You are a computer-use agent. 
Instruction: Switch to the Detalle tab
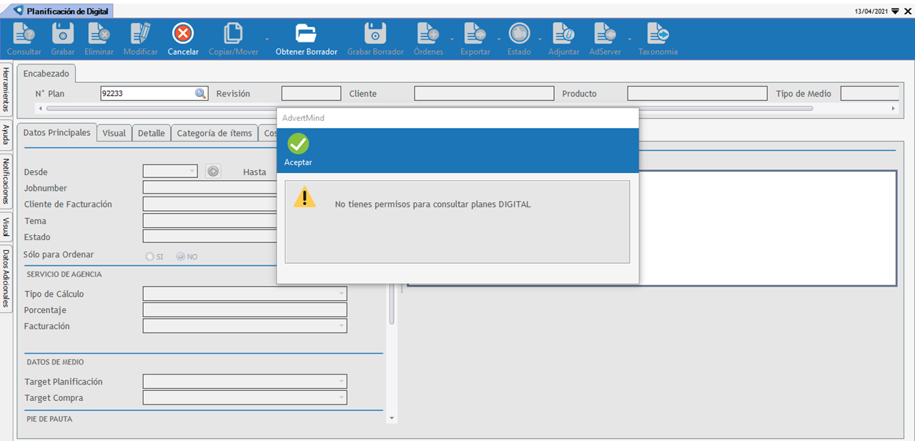coord(151,133)
